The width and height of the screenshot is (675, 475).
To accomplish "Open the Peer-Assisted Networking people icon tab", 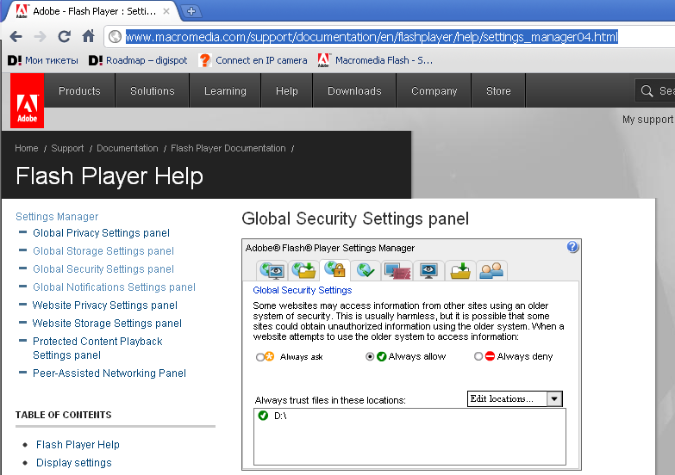I will [x=491, y=271].
